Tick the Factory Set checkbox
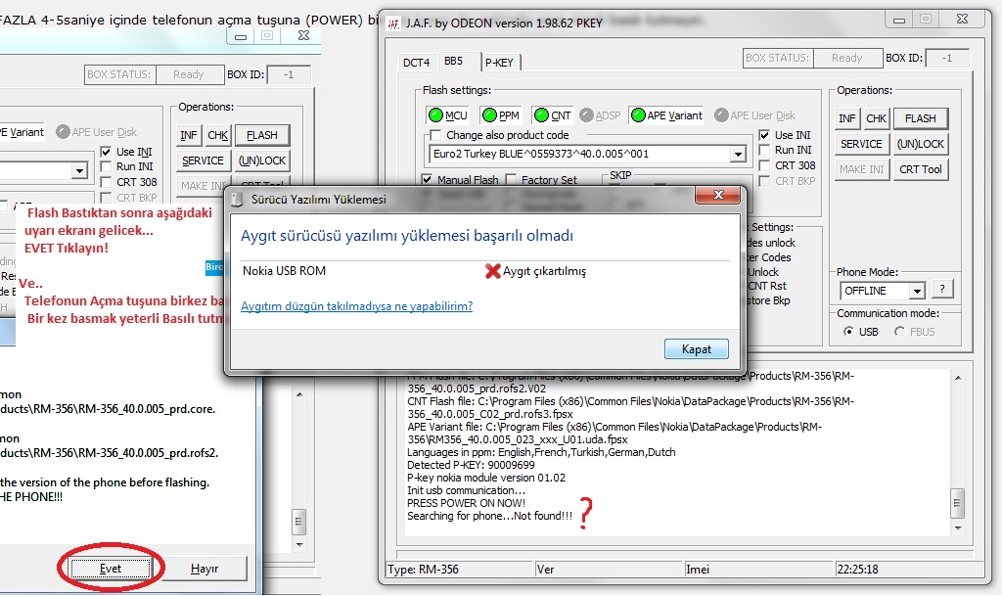 511,179
